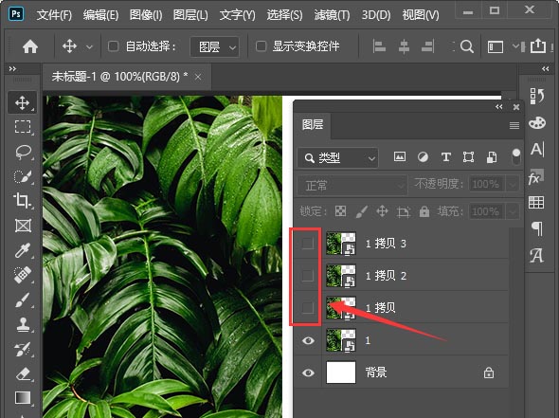Hide layer 1 with eye icon
Screen dimensions: 559x418
tap(308, 340)
